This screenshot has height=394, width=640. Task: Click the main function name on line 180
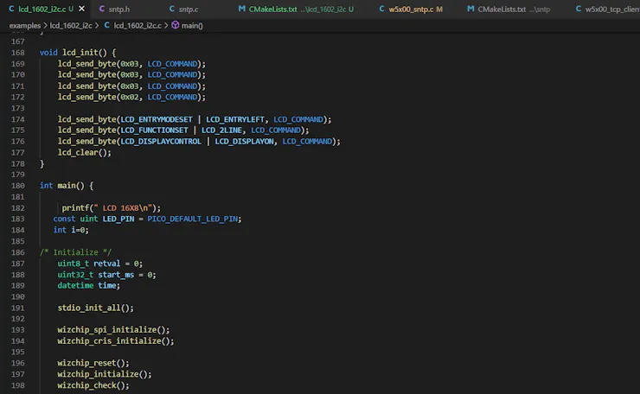tap(66, 186)
